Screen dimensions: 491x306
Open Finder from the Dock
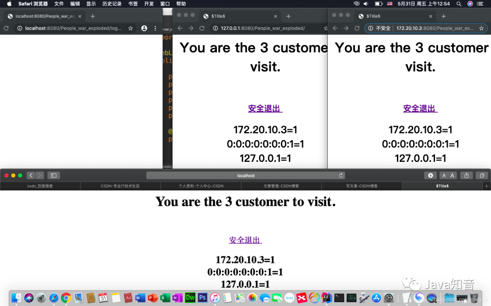pos(16,298)
